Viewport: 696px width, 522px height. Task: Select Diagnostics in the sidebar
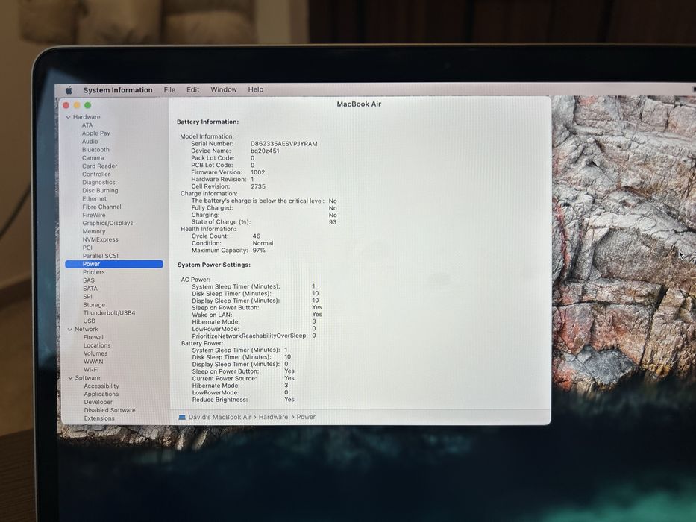[98, 183]
